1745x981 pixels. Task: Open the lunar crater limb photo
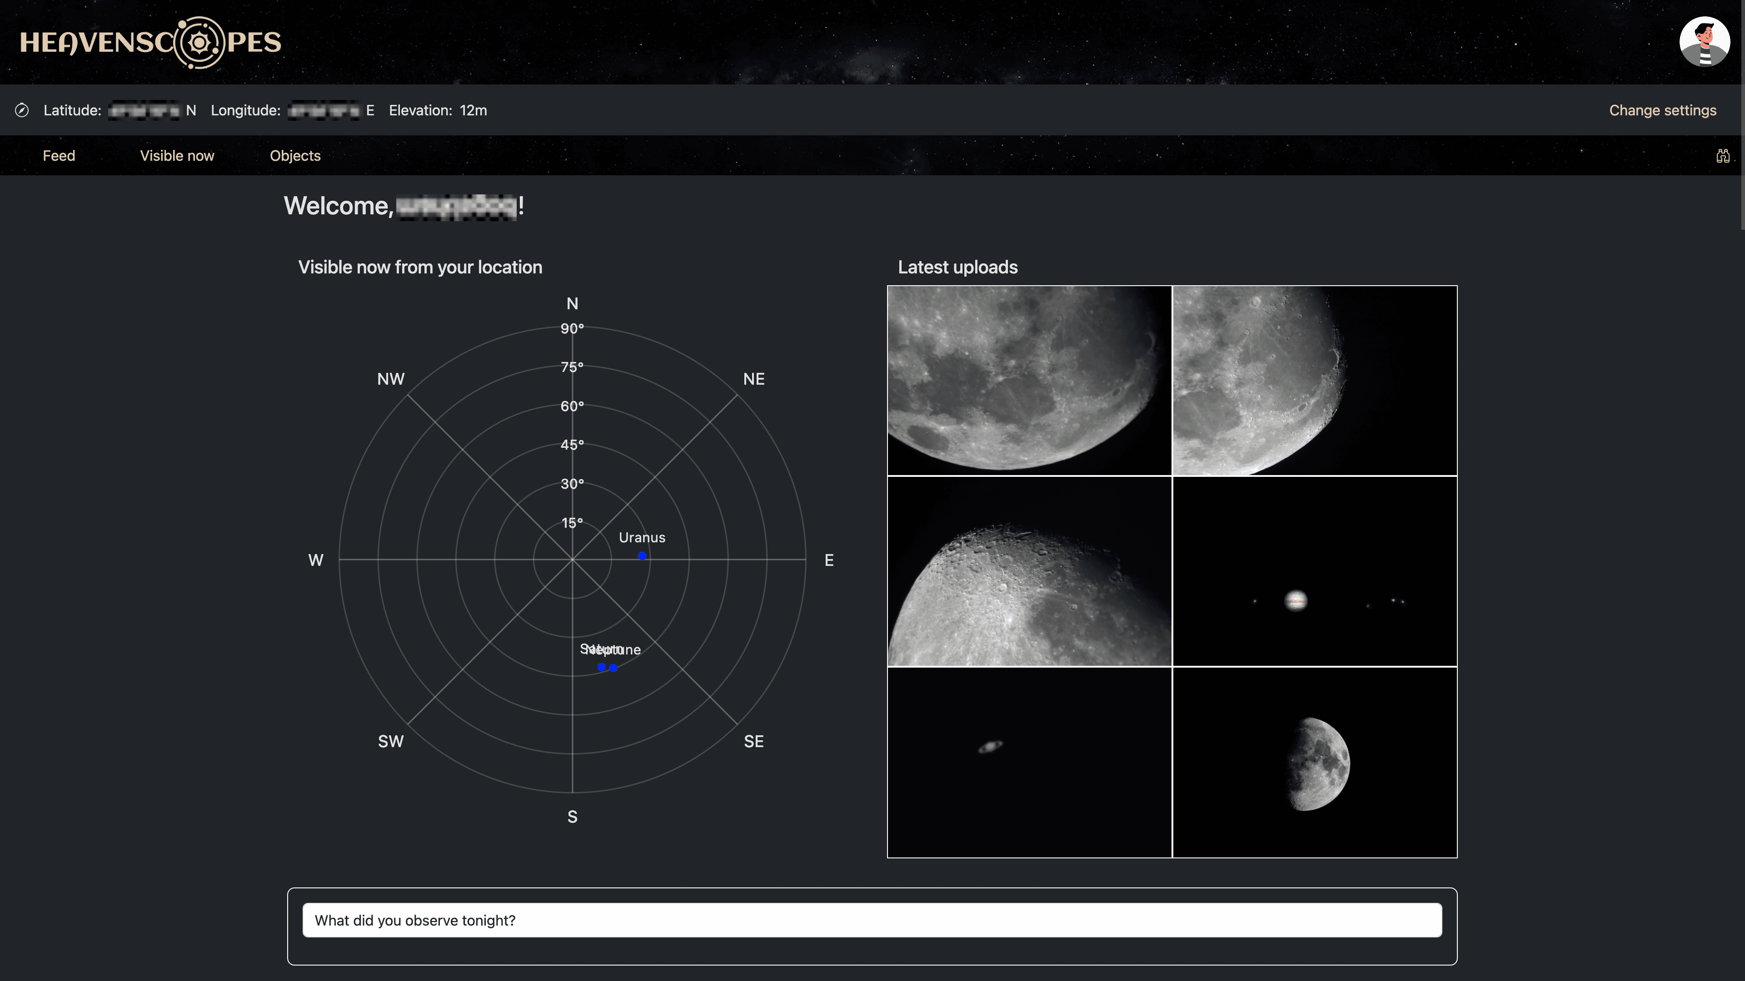click(x=1029, y=571)
